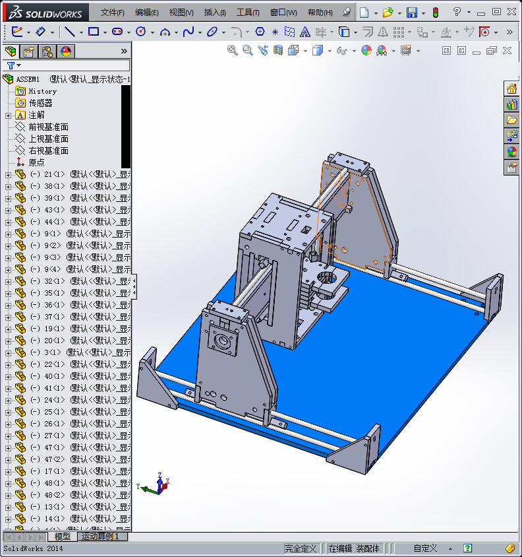Open the 插入(I) menu
The width and height of the screenshot is (522, 557).
[x=215, y=13]
